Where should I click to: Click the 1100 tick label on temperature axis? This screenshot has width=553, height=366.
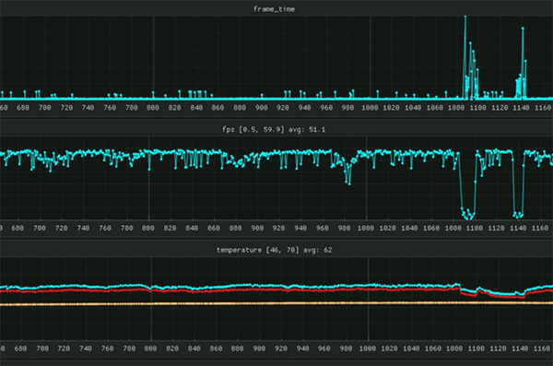coord(477,348)
